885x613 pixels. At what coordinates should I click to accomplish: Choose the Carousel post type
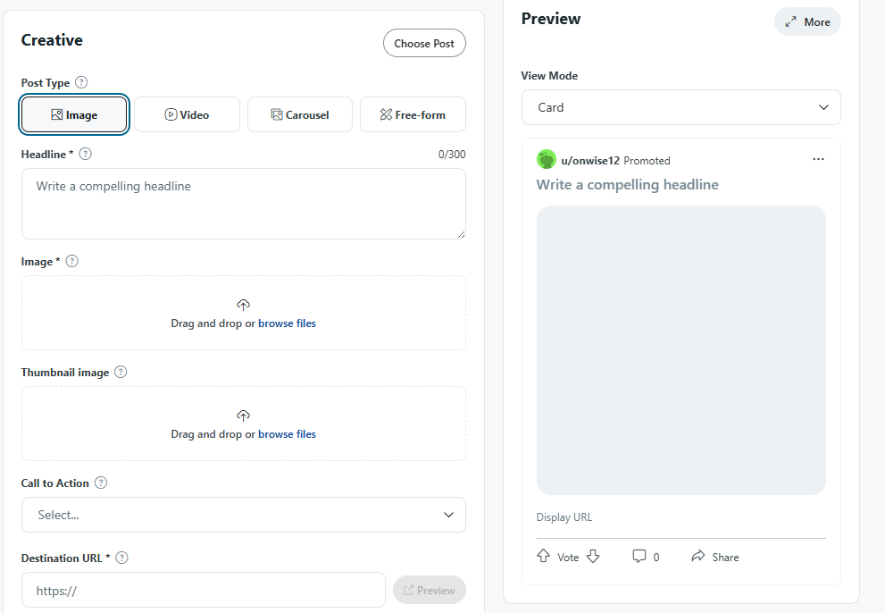[300, 114]
